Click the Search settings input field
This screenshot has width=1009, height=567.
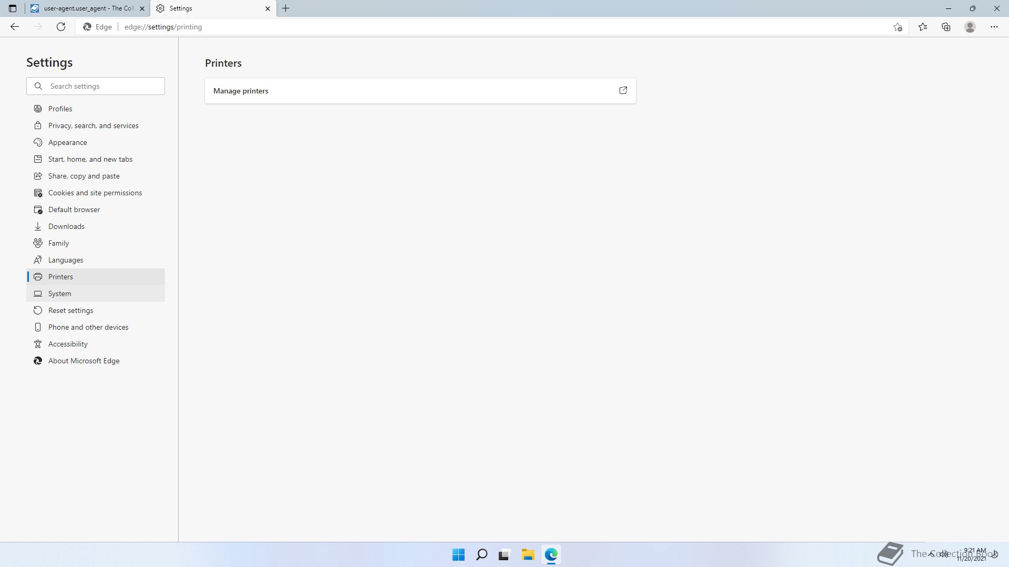[104, 86]
